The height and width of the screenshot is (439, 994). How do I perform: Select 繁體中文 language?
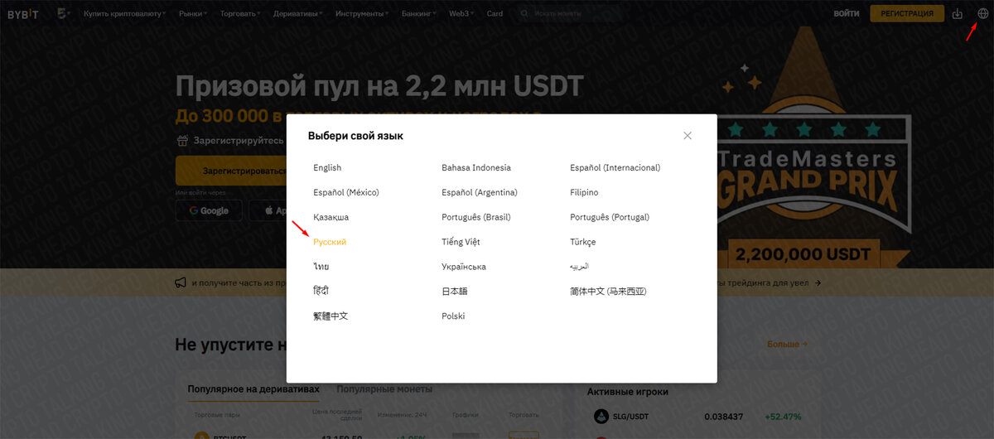click(x=331, y=316)
